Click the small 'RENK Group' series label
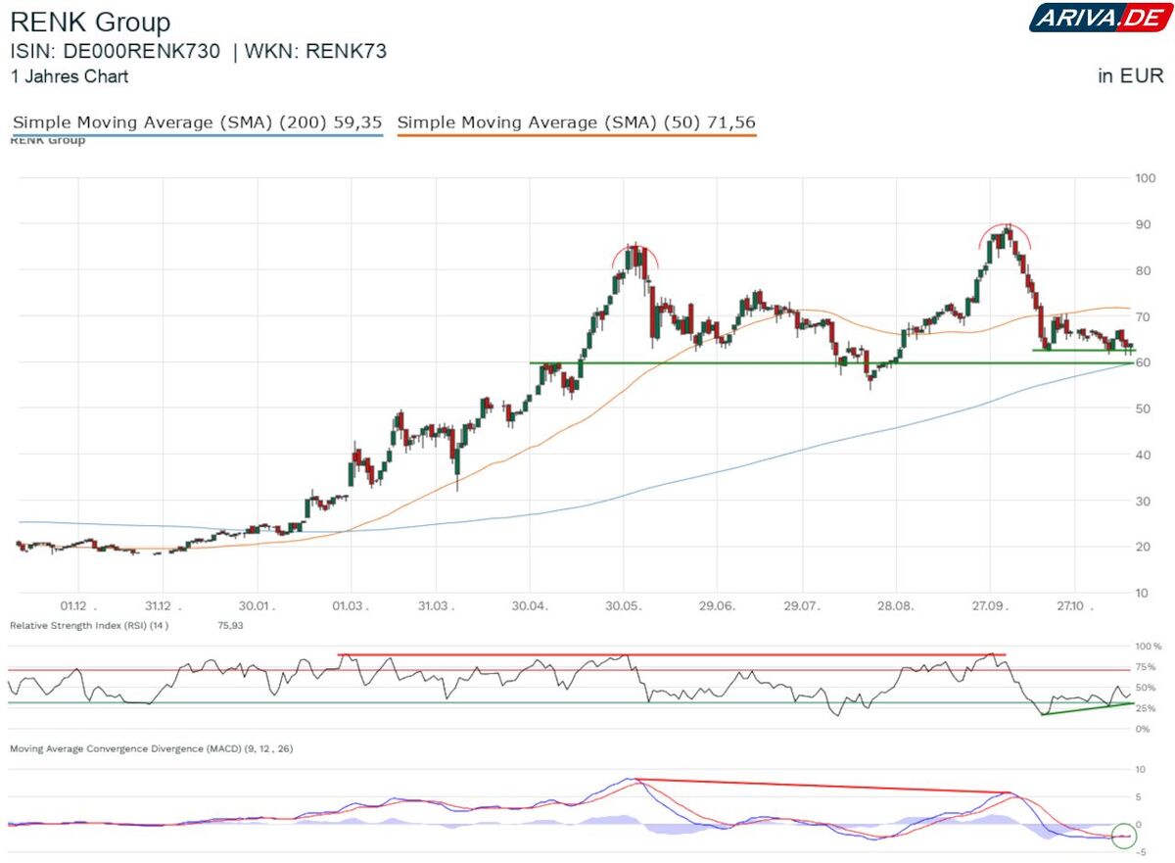Viewport: 1175px width, 863px height. 47,140
